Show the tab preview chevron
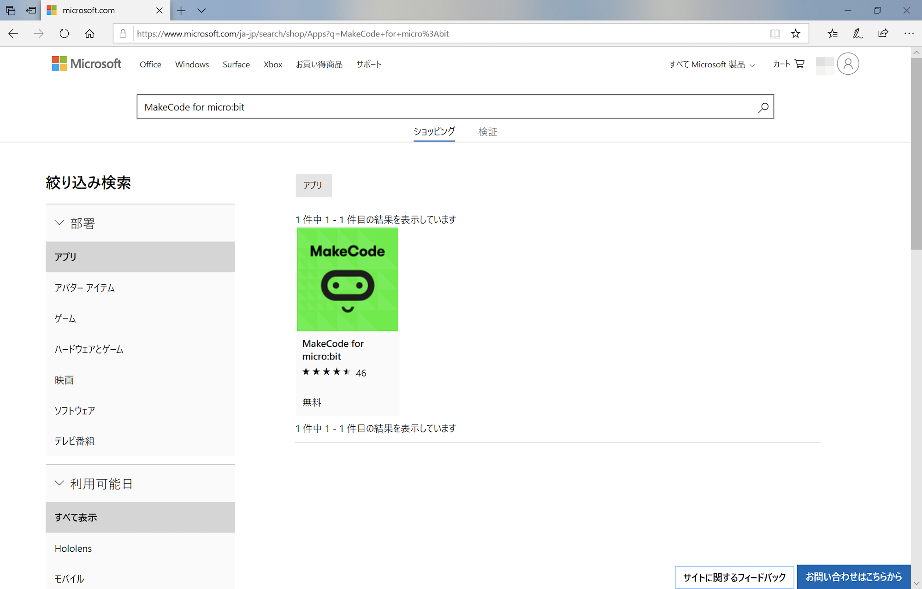 pyautogui.click(x=201, y=11)
